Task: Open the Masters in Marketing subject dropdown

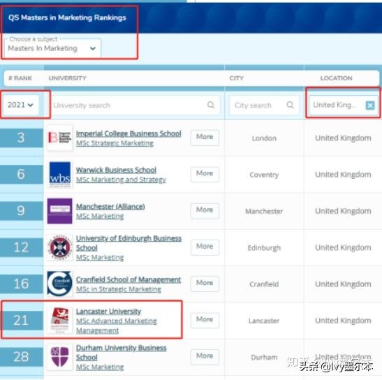Action: (52, 48)
